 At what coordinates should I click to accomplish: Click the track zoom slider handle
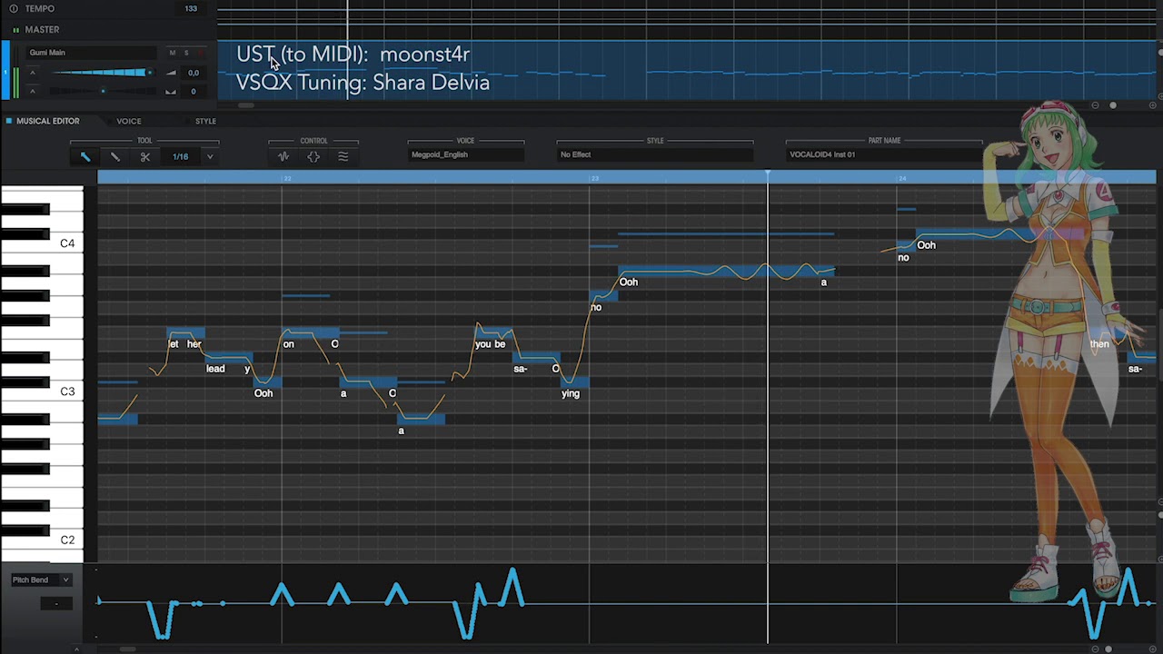pyautogui.click(x=1113, y=105)
